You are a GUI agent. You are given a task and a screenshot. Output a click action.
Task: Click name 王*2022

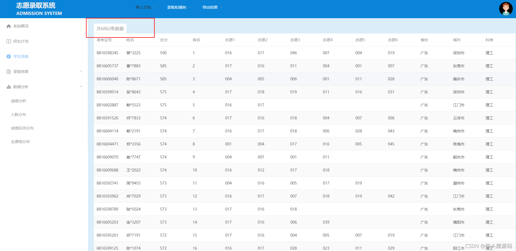click(x=133, y=170)
